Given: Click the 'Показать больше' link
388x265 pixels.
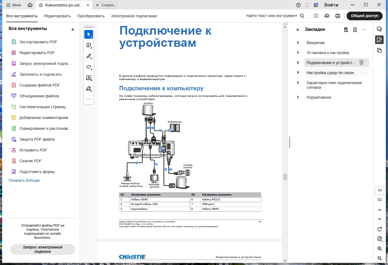Looking at the screenshot, I should (x=24, y=180).
